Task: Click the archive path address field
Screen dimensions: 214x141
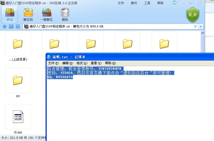Action: (110, 26)
